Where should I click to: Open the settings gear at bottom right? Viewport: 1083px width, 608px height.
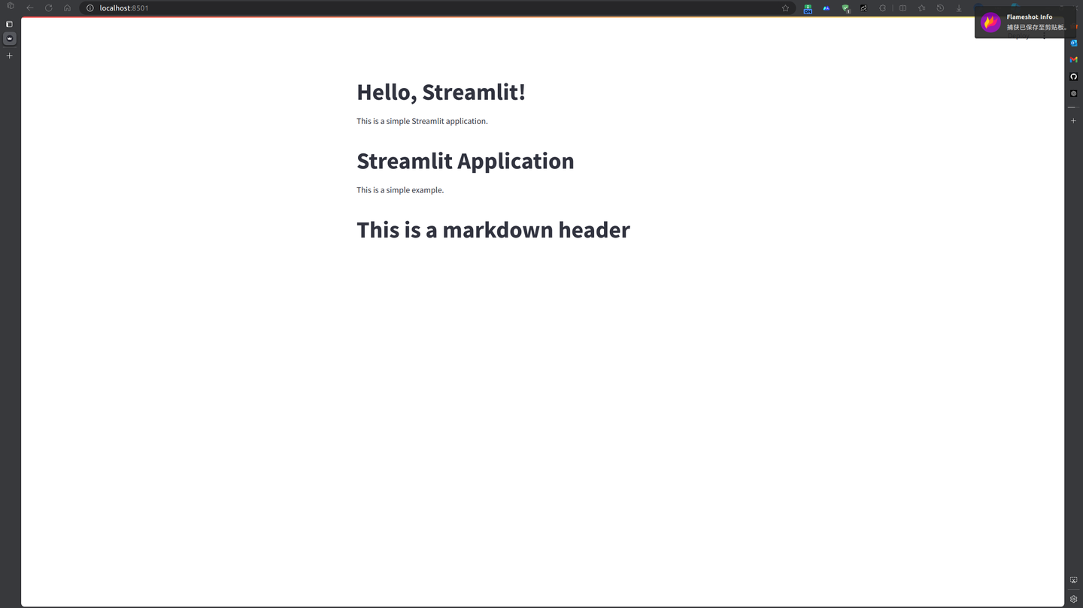[x=1073, y=599]
